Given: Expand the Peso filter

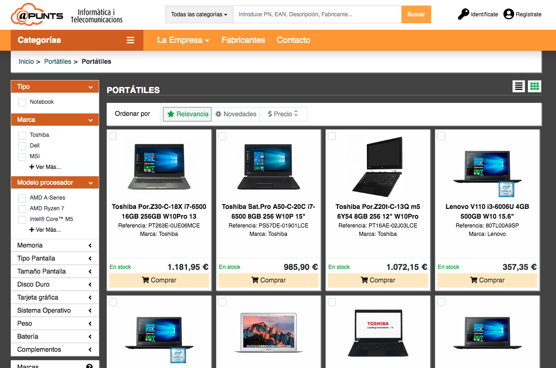Looking at the screenshot, I should (55, 323).
